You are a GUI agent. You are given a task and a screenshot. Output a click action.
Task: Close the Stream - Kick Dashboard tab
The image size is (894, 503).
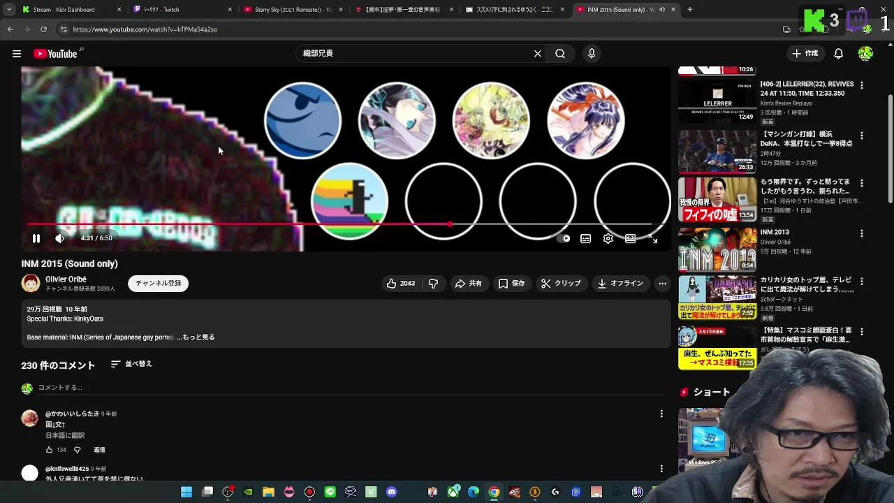tap(119, 10)
